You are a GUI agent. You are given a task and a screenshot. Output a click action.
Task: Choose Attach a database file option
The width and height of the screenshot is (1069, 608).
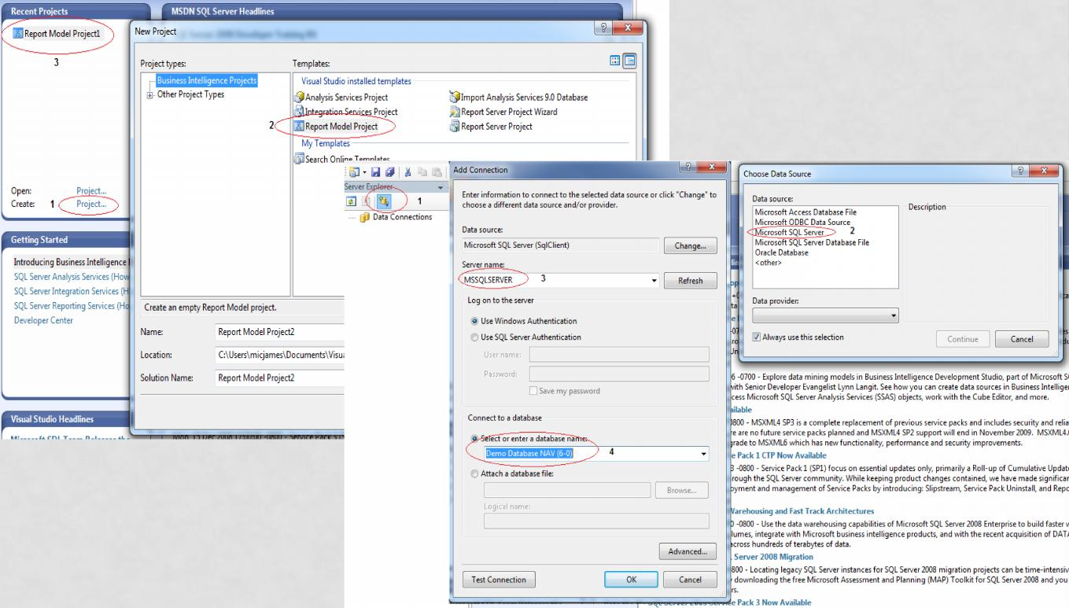click(474, 474)
